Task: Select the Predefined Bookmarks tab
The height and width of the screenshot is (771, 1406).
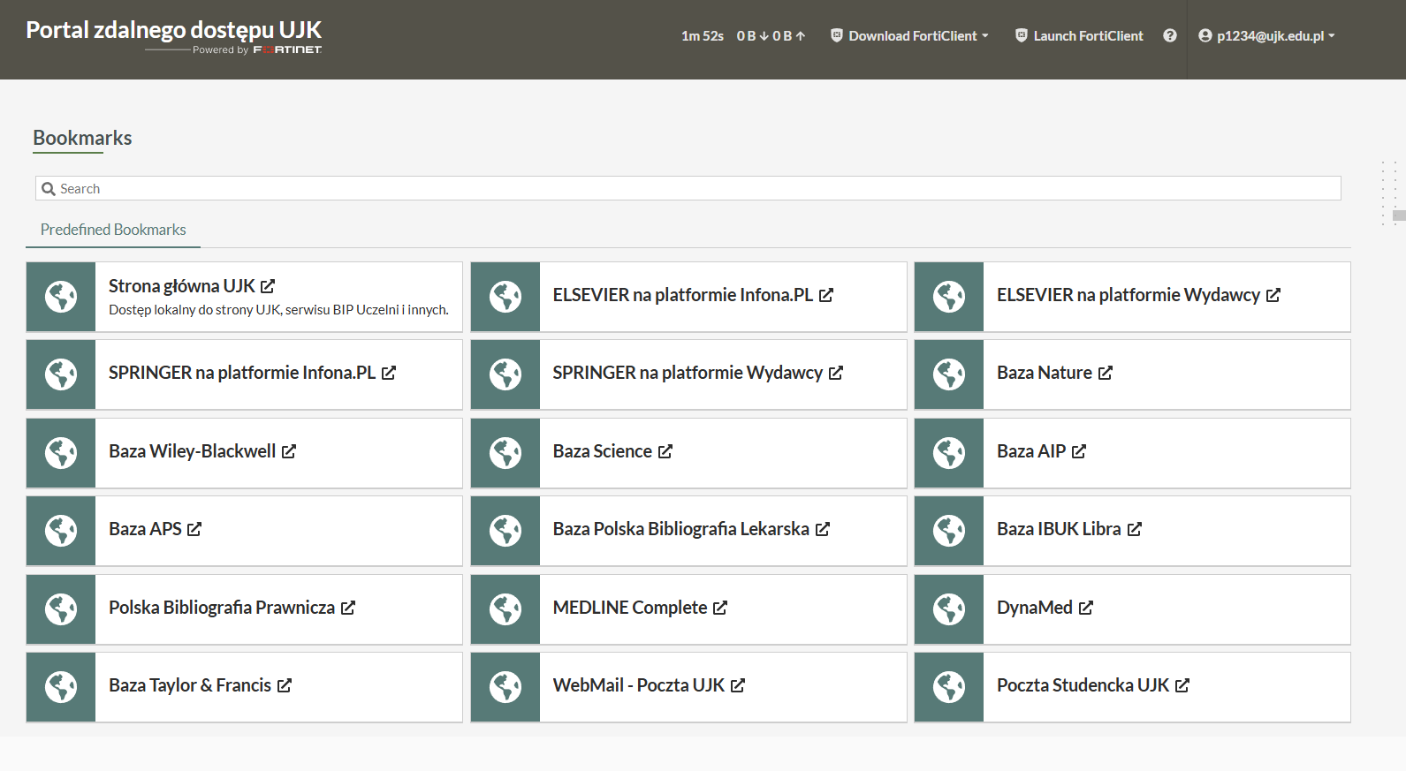Action: coord(113,230)
